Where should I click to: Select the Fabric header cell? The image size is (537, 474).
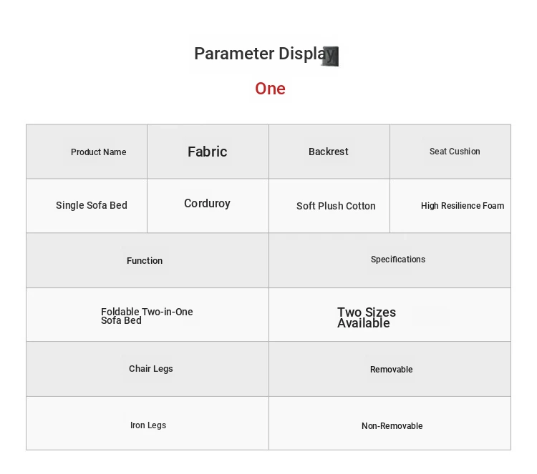[208, 152]
